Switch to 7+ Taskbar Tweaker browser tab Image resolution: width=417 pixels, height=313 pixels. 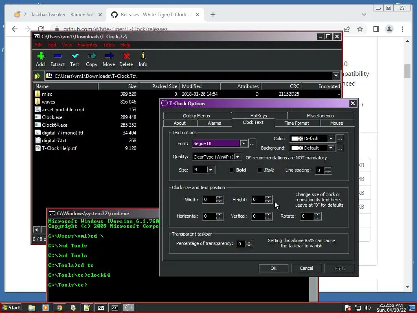(x=59, y=15)
